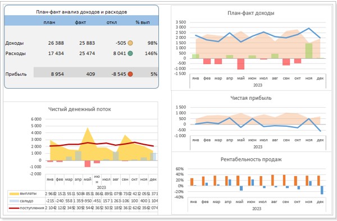Click the red status circle in the Прибыль row
This screenshot has height=221, width=337.
pos(130,74)
